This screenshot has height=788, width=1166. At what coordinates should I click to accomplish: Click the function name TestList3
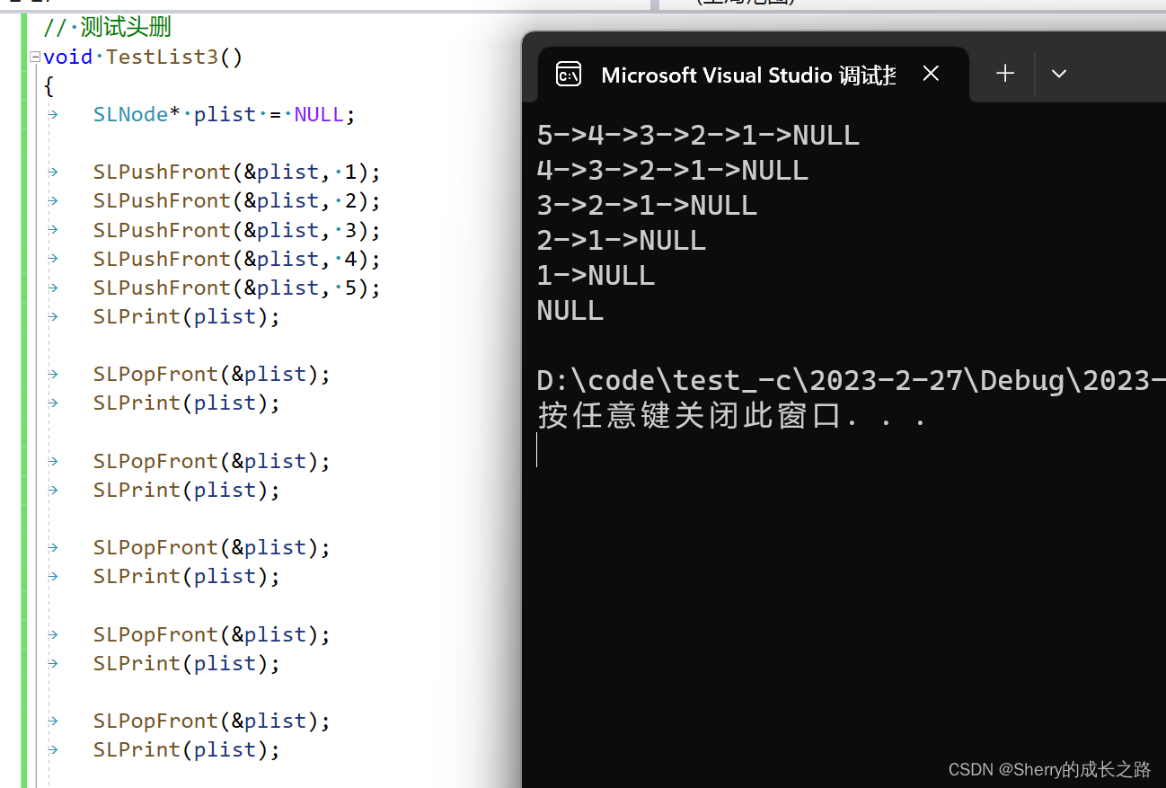[x=162, y=57]
